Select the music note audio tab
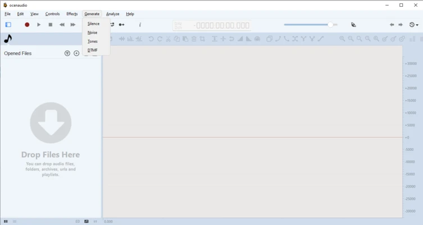 pos(8,39)
